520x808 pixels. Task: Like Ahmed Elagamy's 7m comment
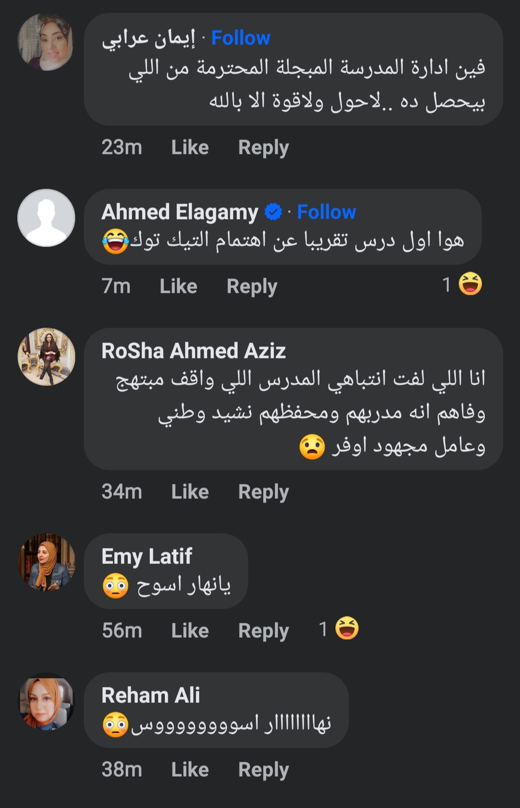click(178, 287)
